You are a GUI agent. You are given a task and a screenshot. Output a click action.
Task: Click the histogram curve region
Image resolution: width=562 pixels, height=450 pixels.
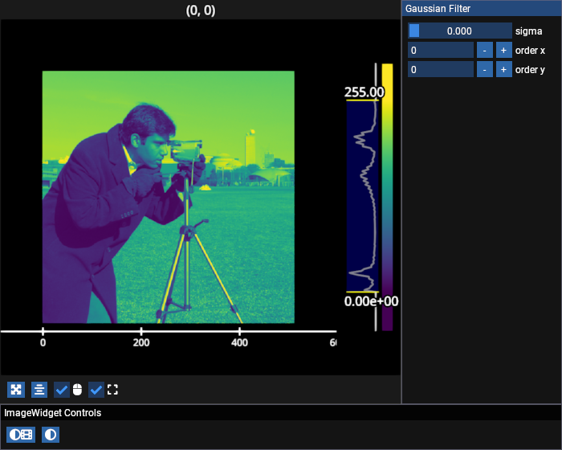(x=362, y=196)
